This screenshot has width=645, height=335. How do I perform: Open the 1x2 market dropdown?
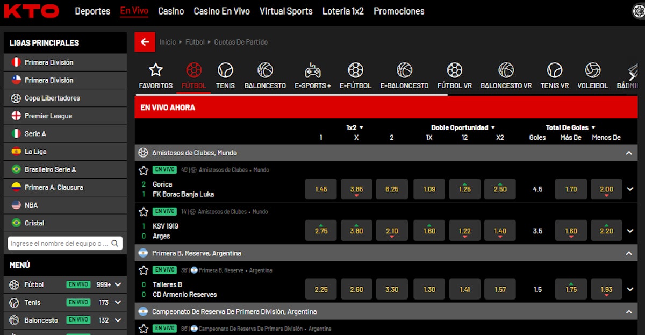[355, 127]
